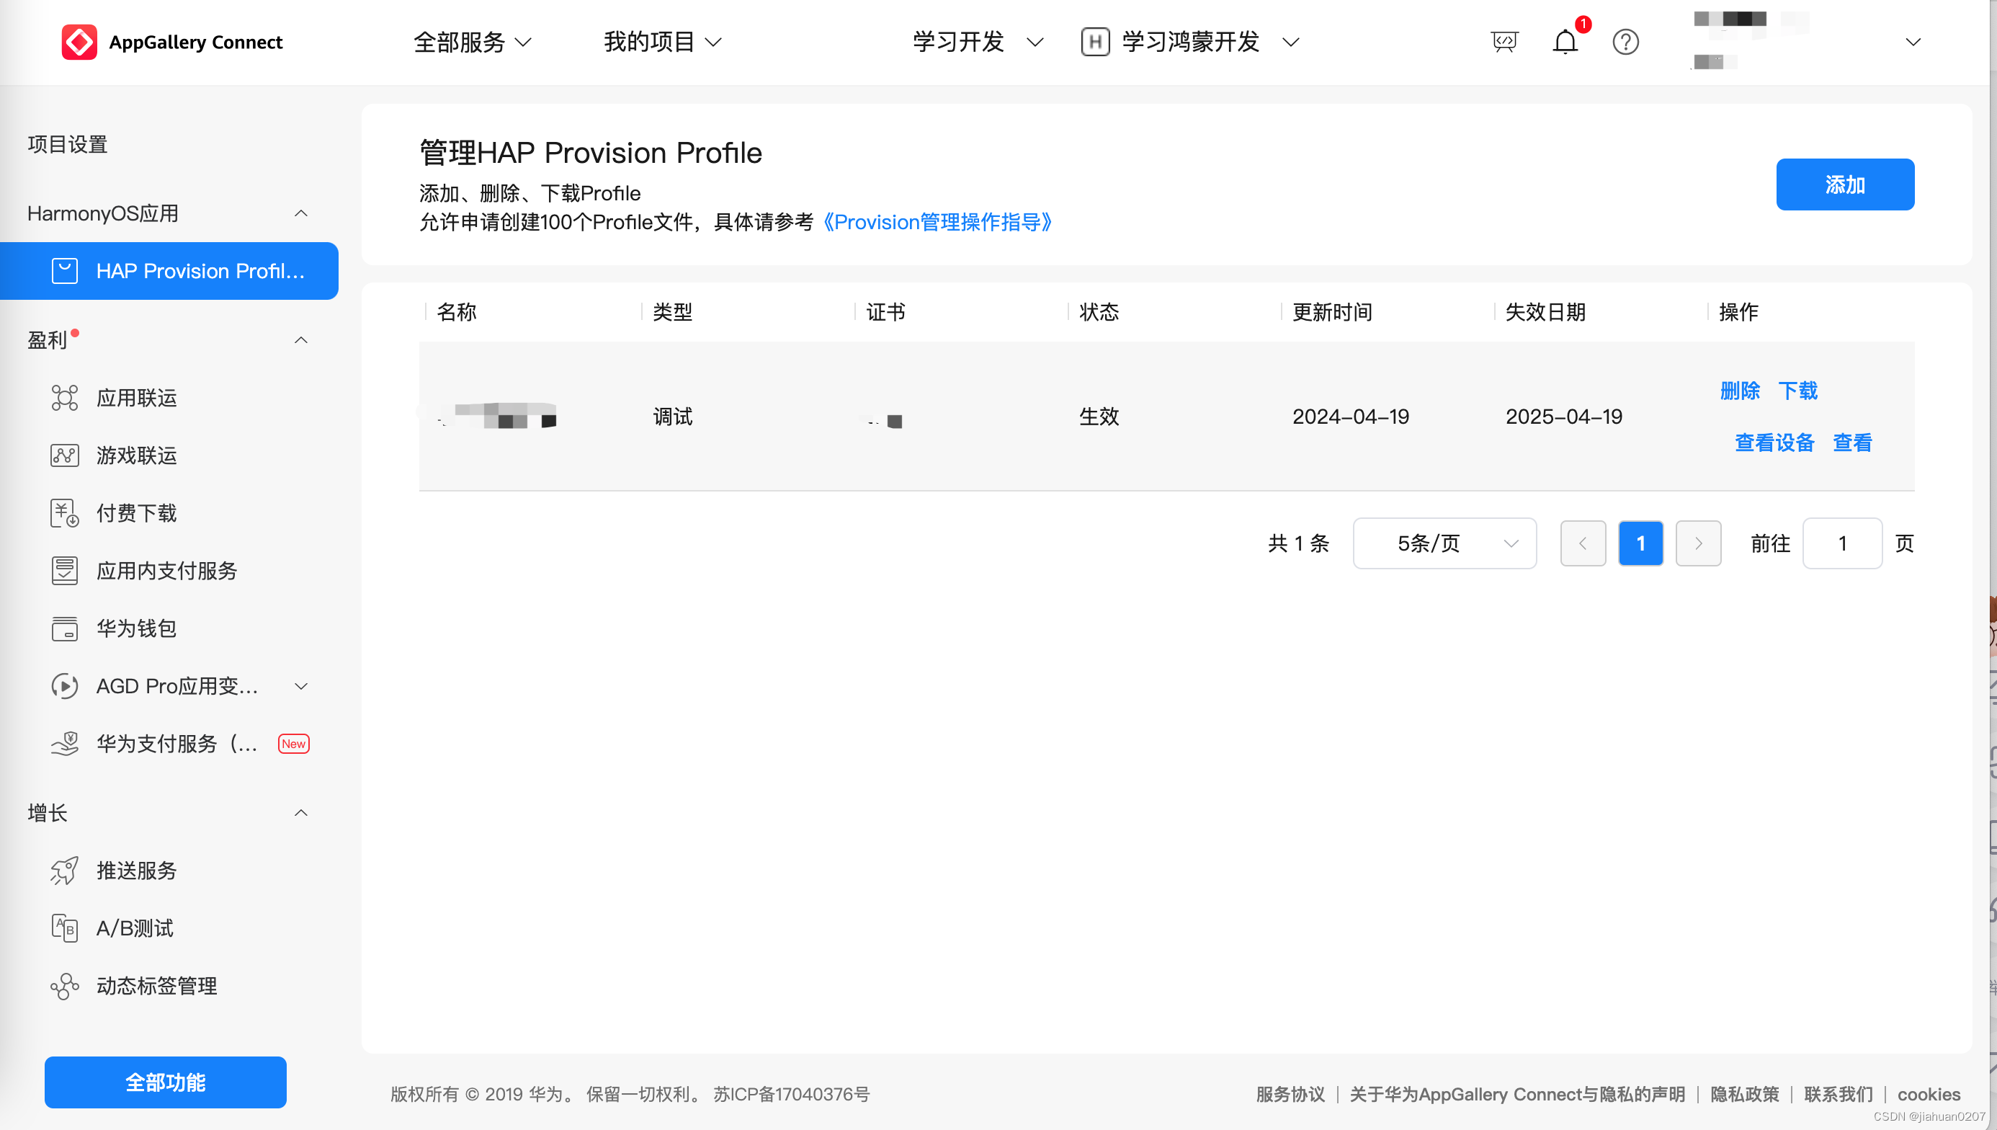Viewport: 1997px width, 1130px height.
Task: Click the 添加 button to add profile
Action: coord(1845,184)
